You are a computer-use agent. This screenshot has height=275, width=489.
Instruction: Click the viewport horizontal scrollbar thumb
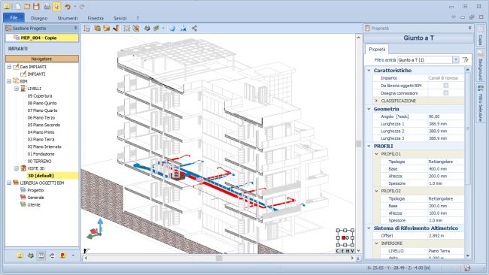[x=219, y=258]
